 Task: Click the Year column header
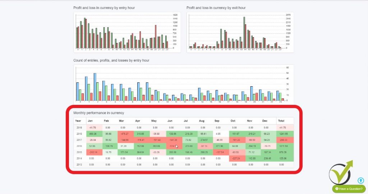pyautogui.click(x=78, y=121)
